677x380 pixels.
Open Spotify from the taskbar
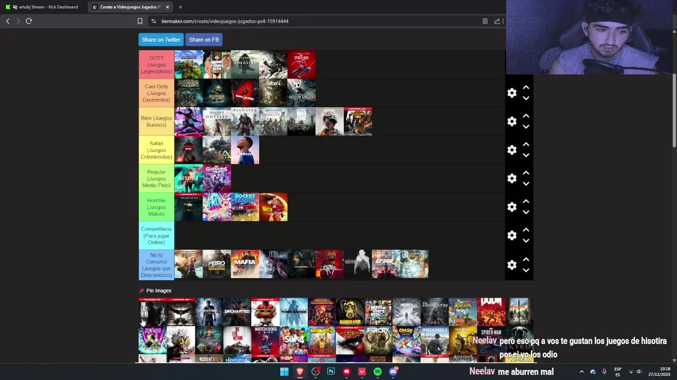pos(378,372)
